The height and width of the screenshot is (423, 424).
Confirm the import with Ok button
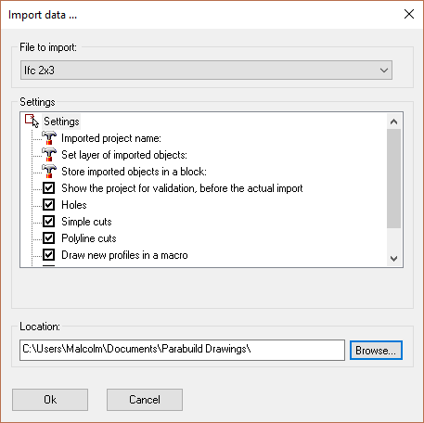[50, 400]
